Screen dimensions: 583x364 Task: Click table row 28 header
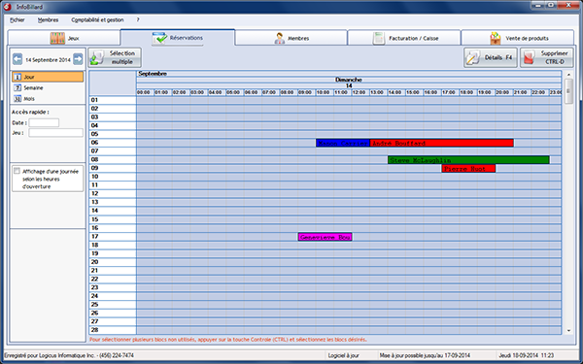click(113, 330)
